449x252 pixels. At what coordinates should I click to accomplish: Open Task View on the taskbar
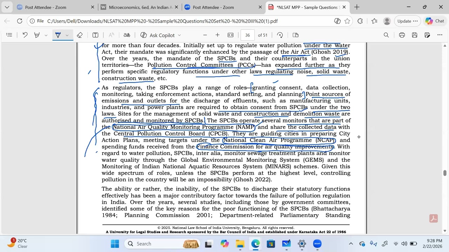[208, 244]
